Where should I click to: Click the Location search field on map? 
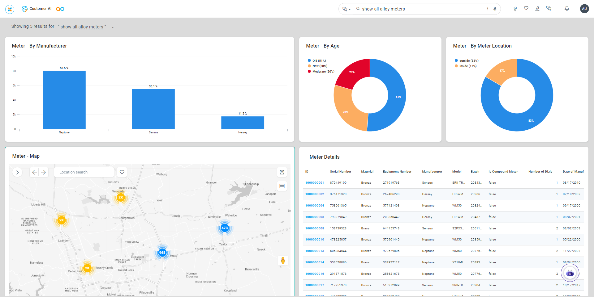(84, 172)
